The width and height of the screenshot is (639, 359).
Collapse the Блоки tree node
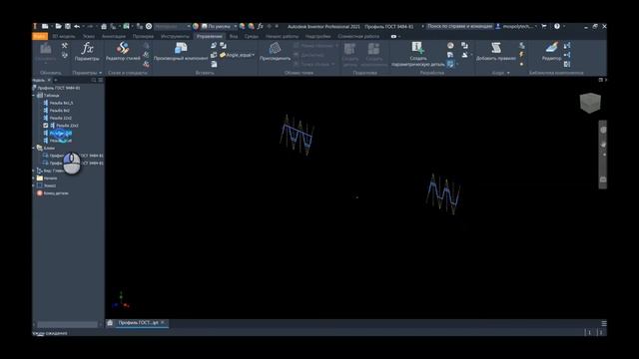[34, 148]
